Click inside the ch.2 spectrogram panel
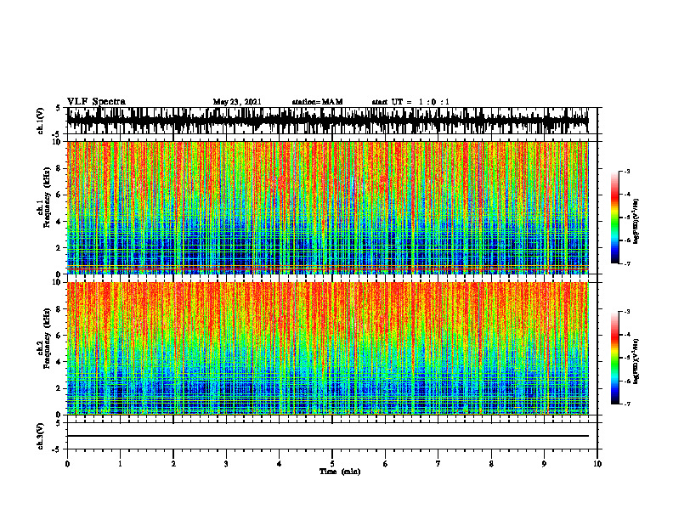The height and width of the screenshot is (520, 673). (x=328, y=348)
